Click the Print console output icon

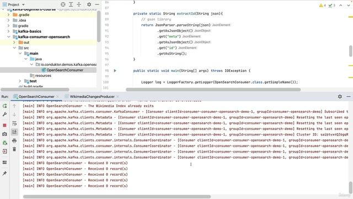(x=14, y=140)
